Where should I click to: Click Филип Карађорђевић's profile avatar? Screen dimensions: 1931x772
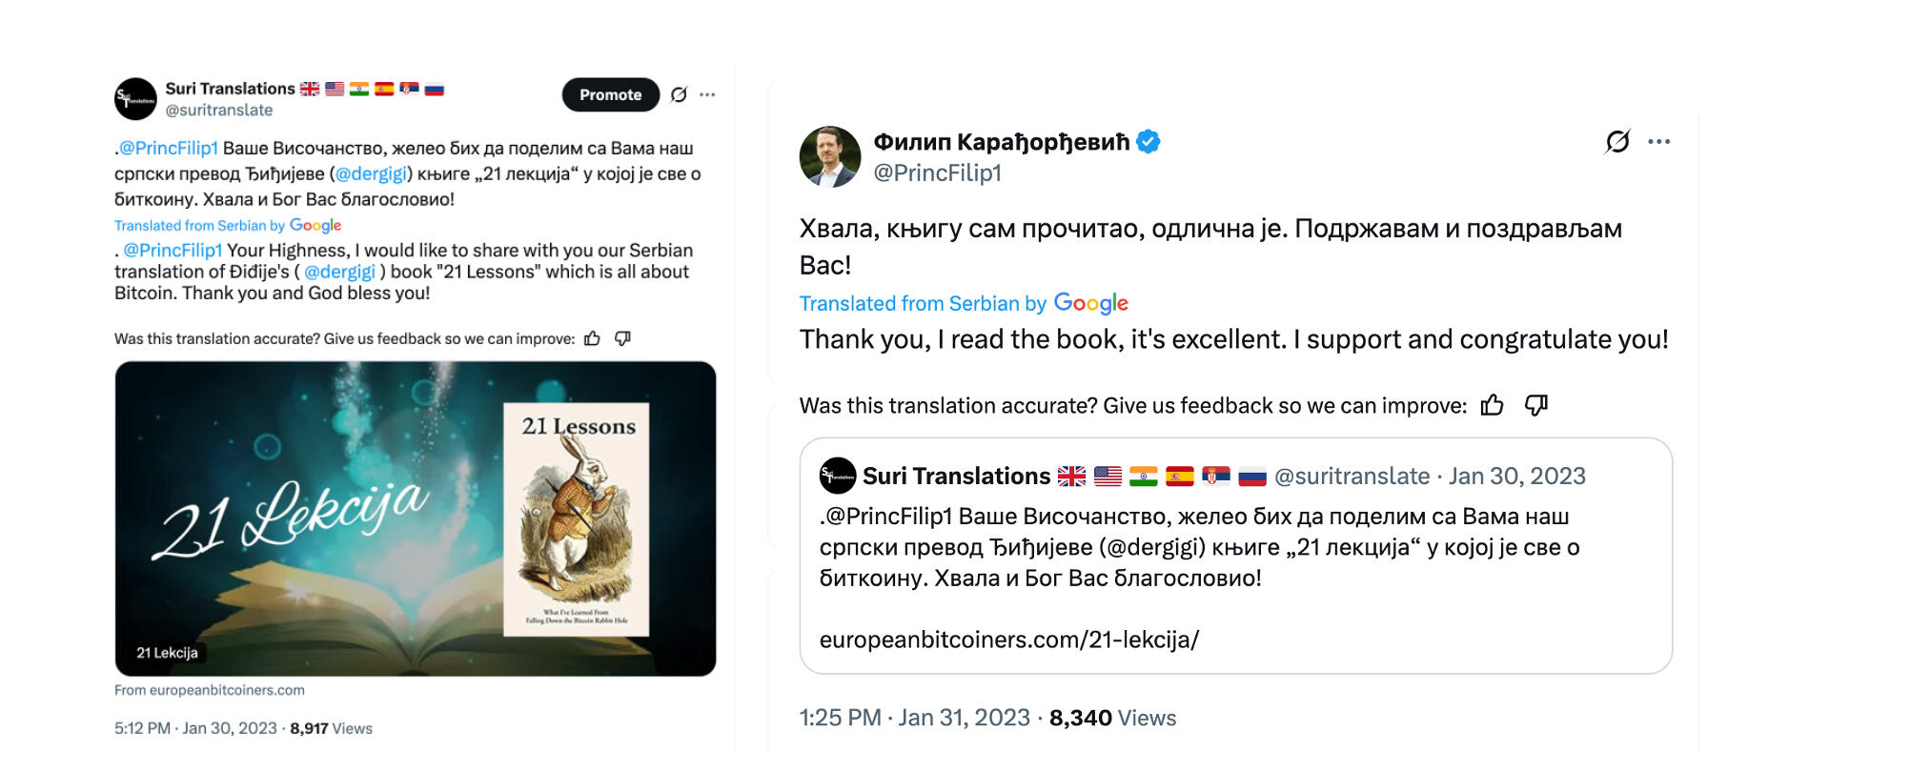[x=831, y=155]
